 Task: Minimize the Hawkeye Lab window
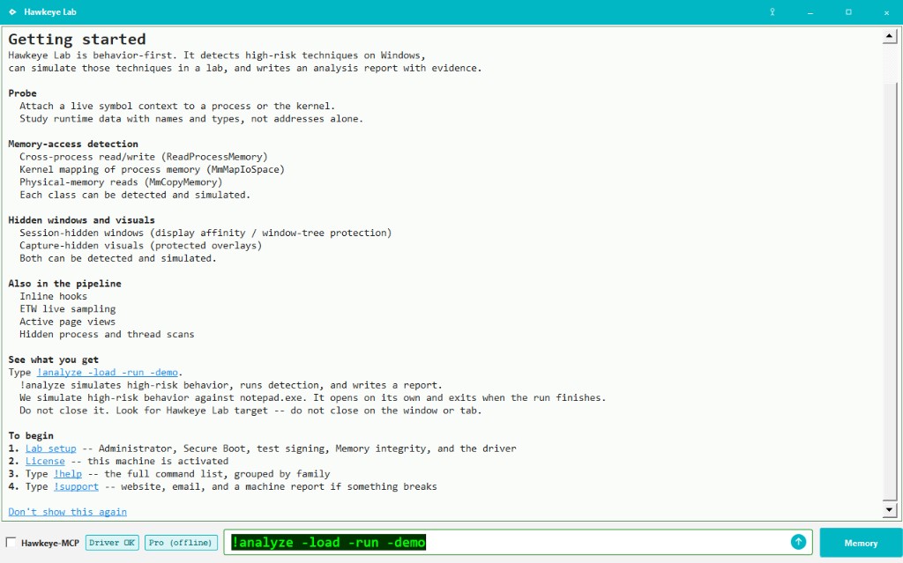click(810, 12)
